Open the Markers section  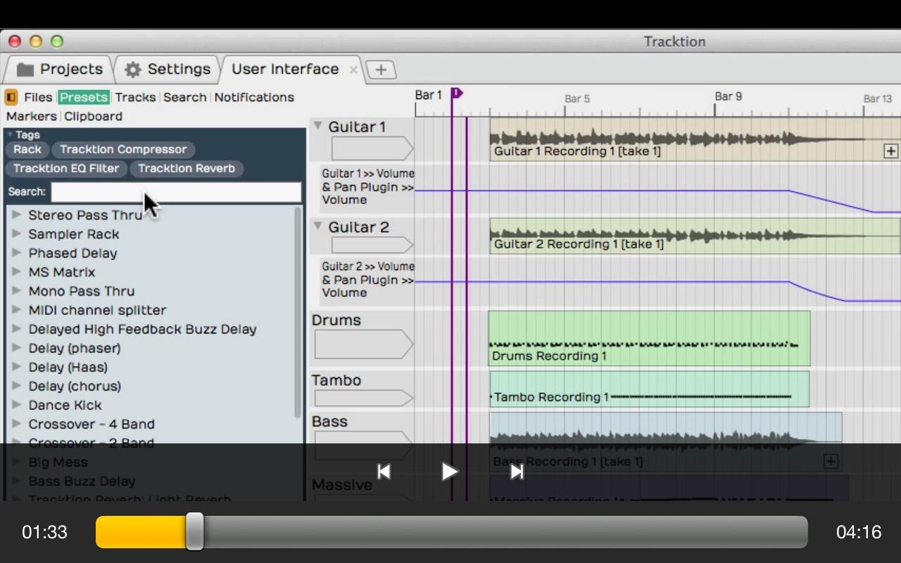[31, 116]
